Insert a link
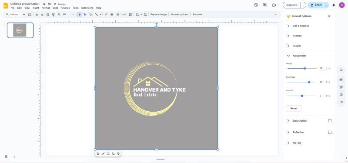This screenshot has height=163, width=348. [x=125, y=14]
